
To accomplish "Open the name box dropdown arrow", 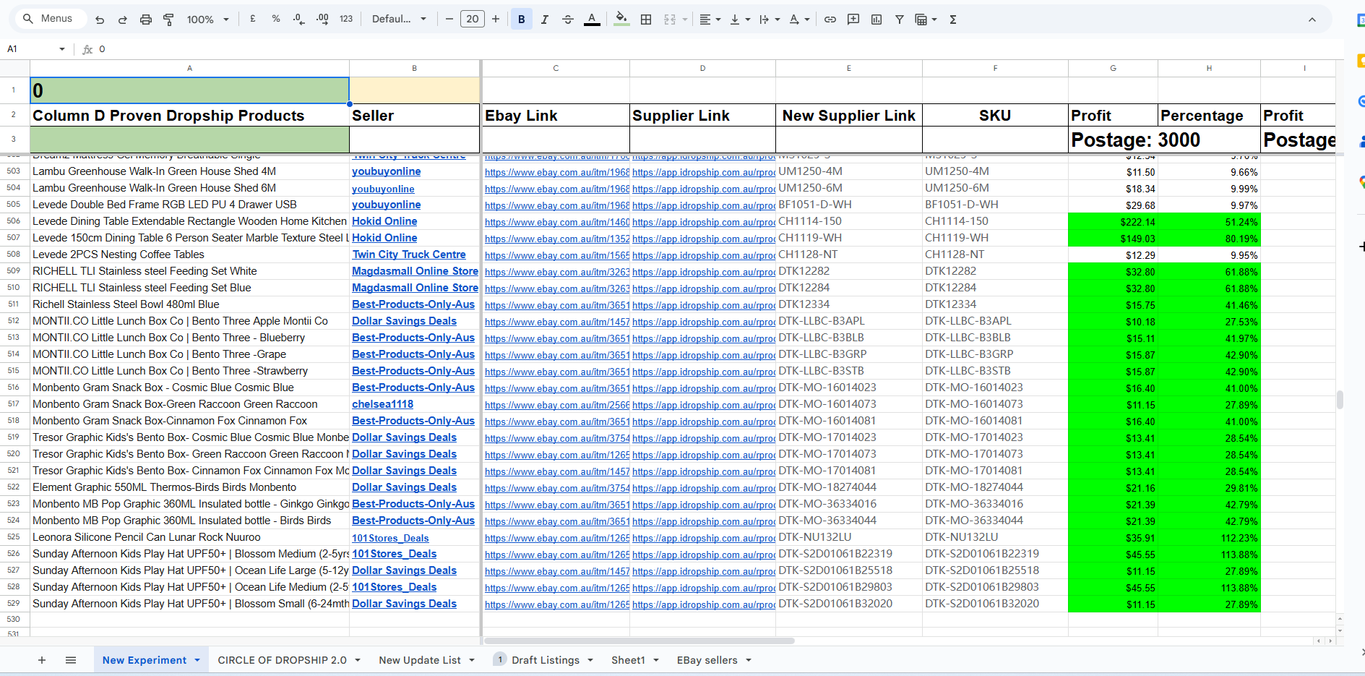I will (x=62, y=49).
